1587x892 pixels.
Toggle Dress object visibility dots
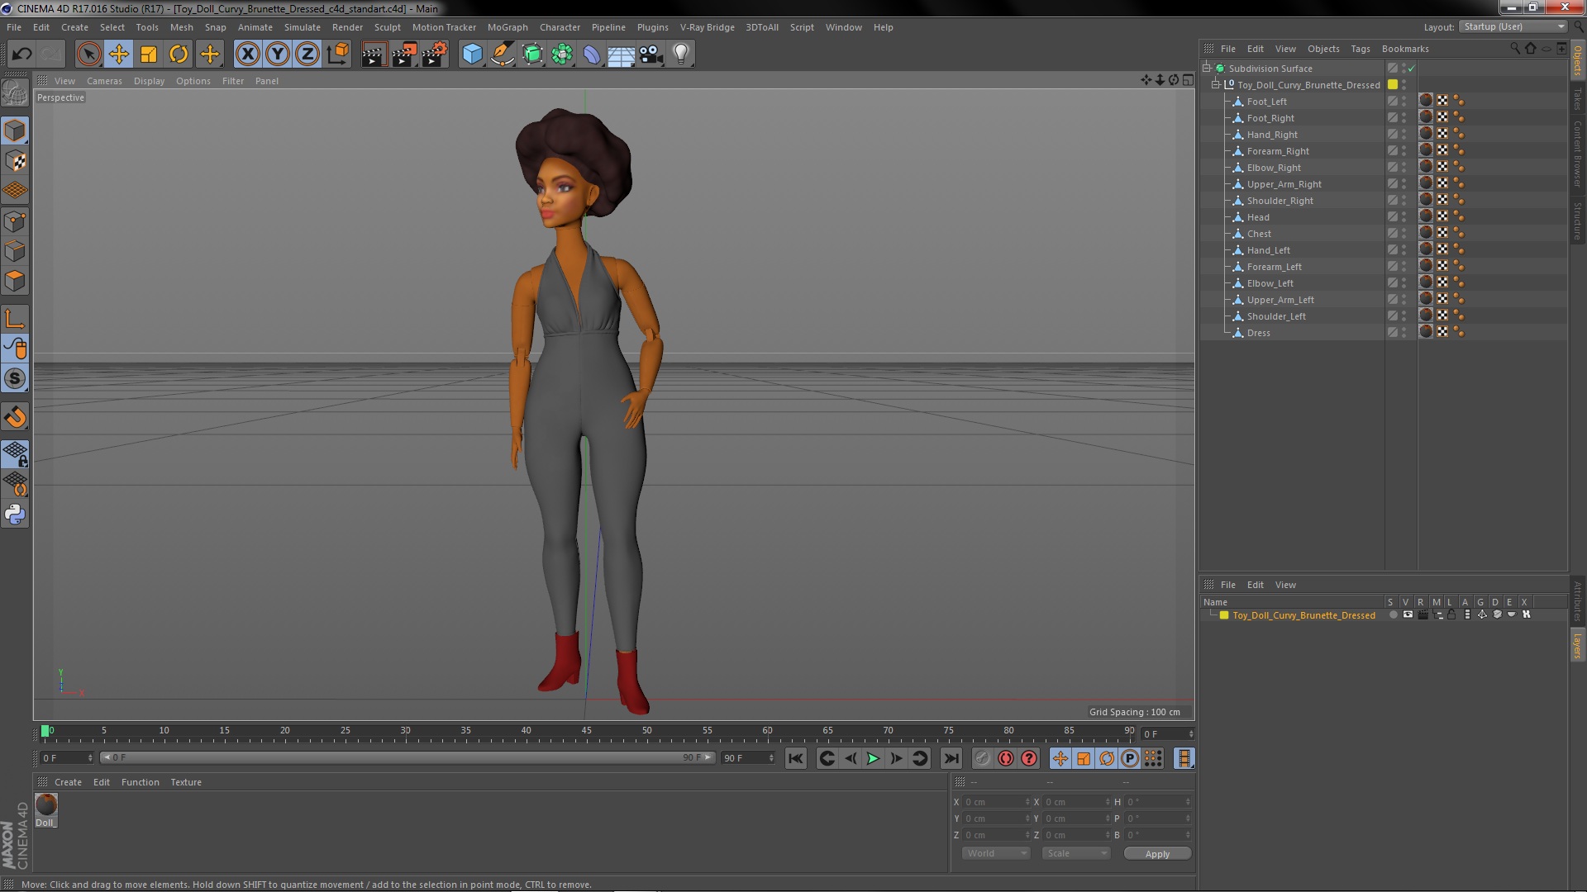(x=1404, y=333)
